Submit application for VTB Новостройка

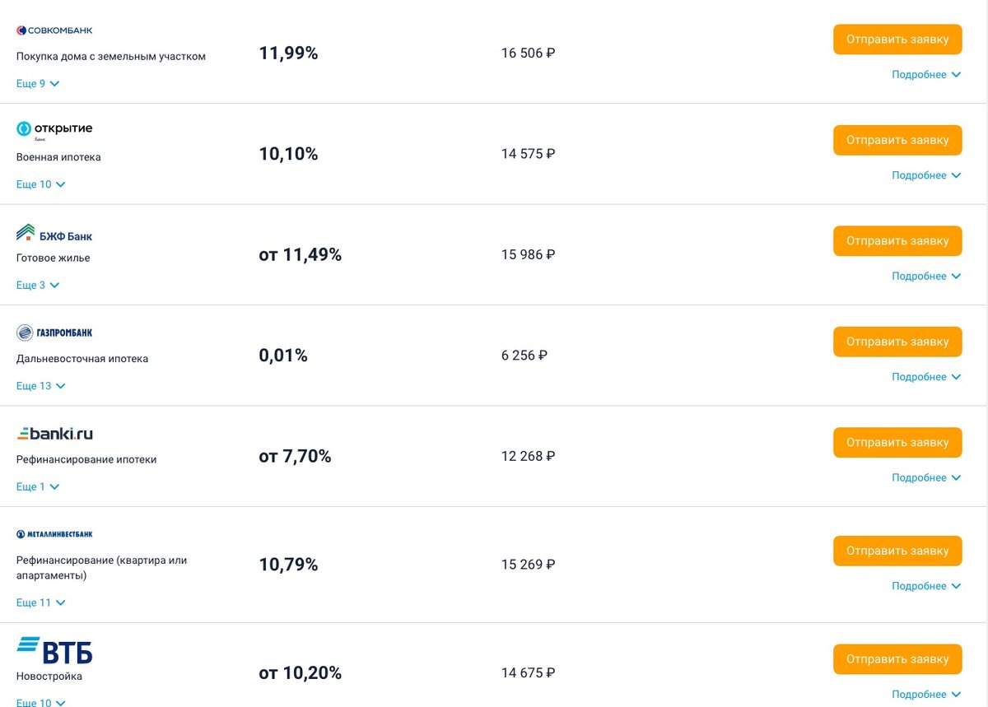897,659
